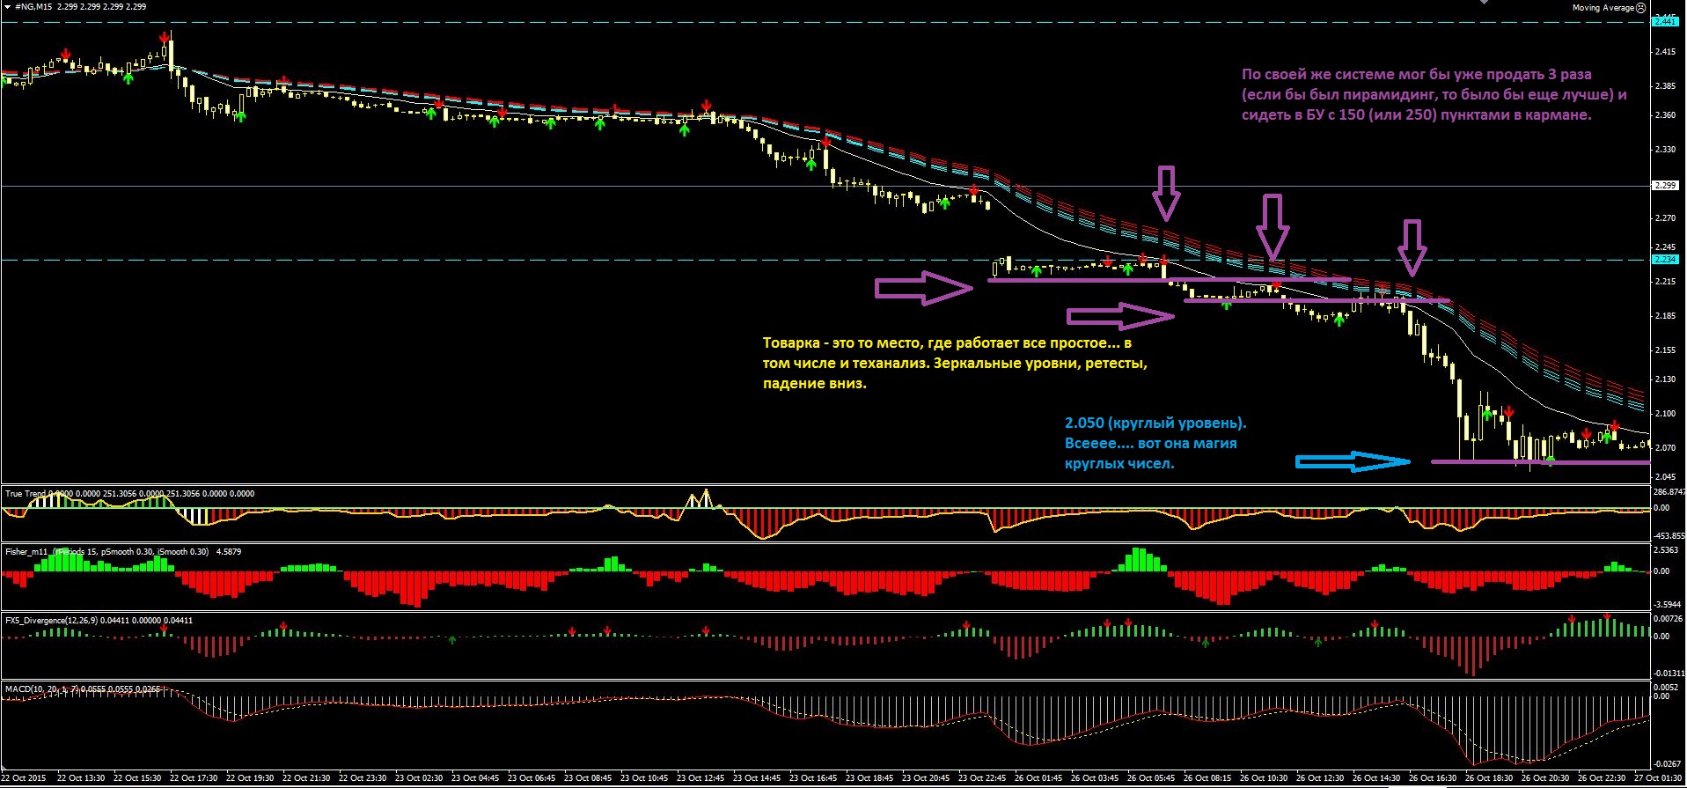Click the 2.299 current price tag

[x=1665, y=186]
